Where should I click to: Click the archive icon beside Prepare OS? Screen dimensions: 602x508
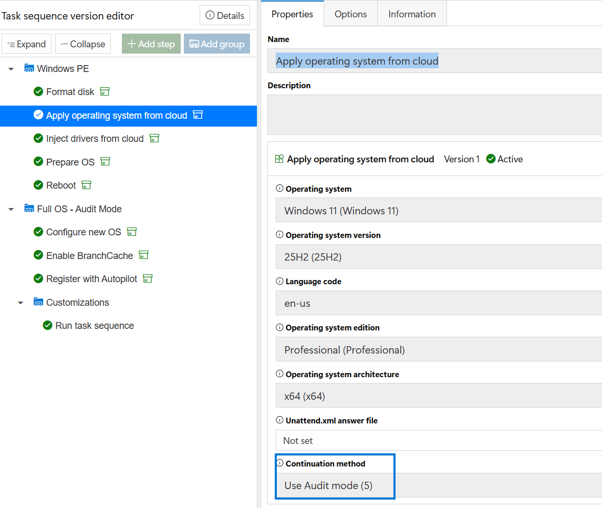105,162
